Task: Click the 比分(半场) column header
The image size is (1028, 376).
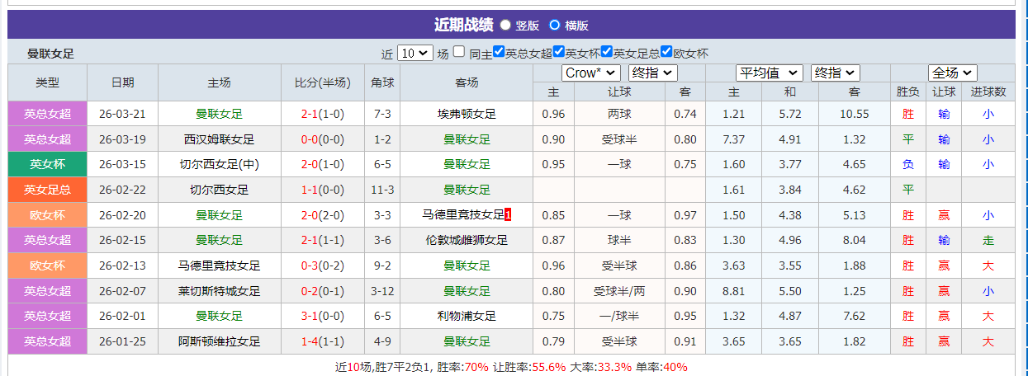Action: (323, 82)
